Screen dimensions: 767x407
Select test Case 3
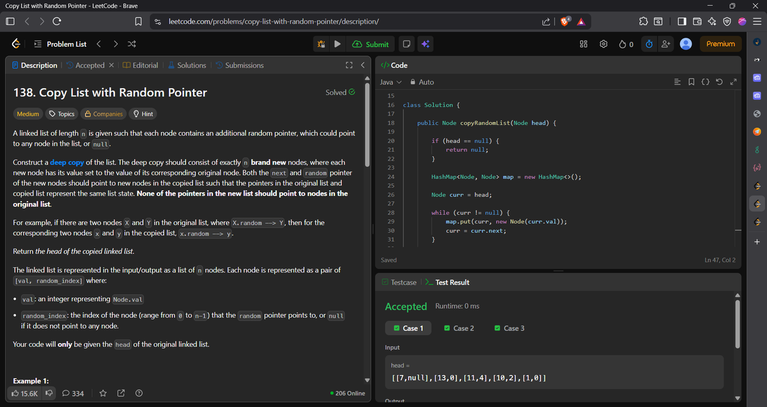point(509,329)
